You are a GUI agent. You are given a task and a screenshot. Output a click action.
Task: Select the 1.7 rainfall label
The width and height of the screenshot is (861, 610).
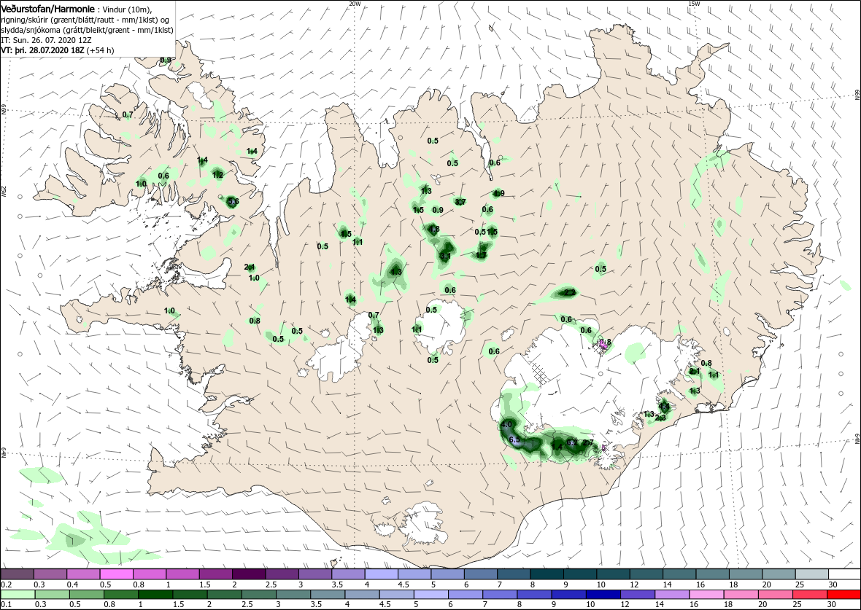tap(481, 255)
